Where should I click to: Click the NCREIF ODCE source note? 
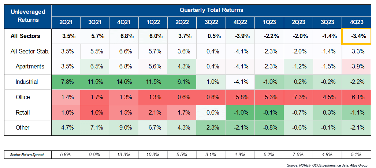point(330,165)
